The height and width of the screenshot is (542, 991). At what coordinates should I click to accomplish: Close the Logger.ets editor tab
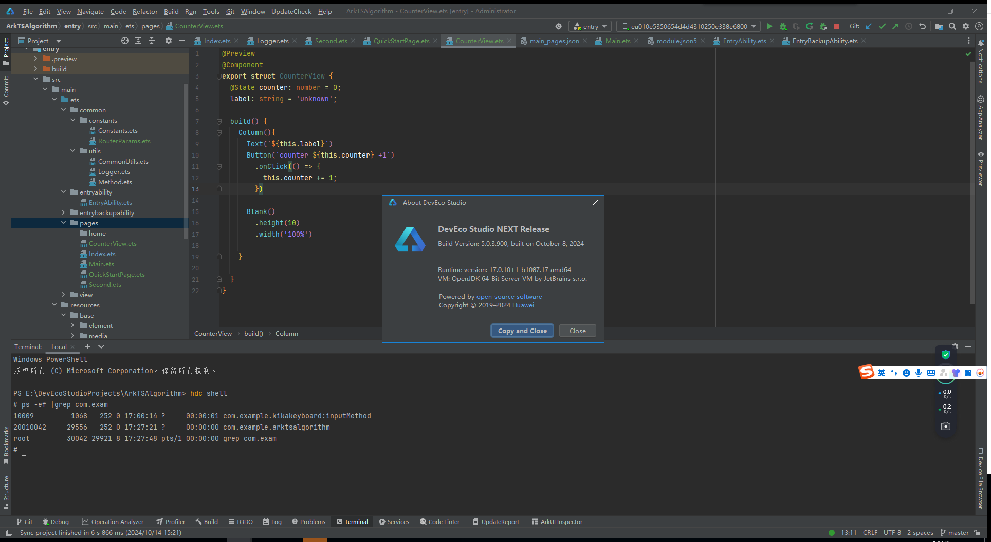(295, 41)
